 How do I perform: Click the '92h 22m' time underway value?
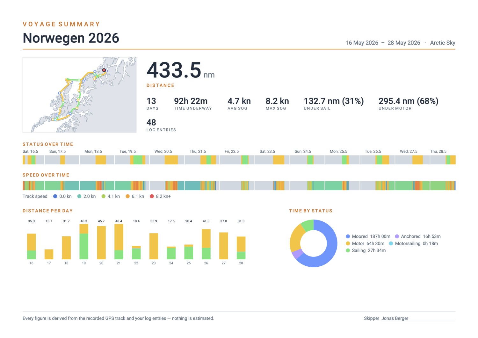(191, 101)
